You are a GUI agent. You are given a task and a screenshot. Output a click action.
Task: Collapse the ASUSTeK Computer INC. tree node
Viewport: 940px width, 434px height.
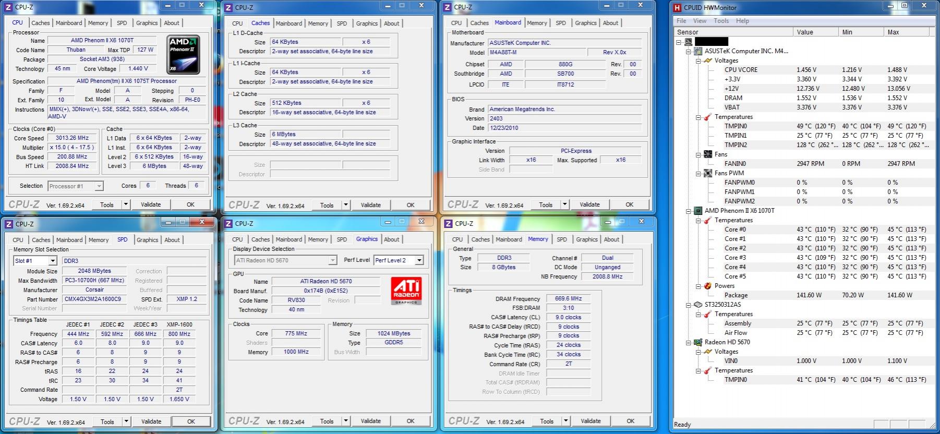pos(689,51)
